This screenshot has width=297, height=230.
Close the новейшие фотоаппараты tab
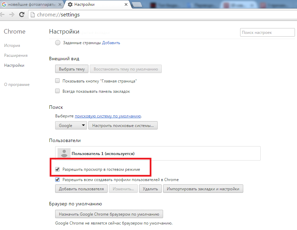[x=60, y=4]
